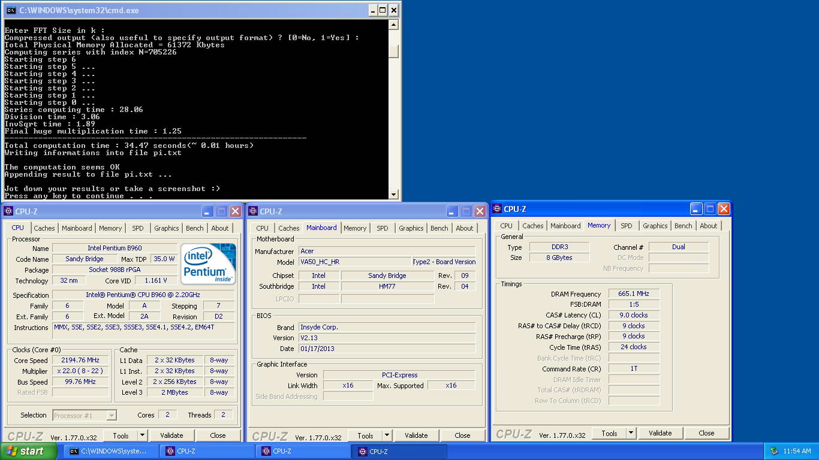Click the Core Speed 2194.76 MHz value

pos(80,360)
